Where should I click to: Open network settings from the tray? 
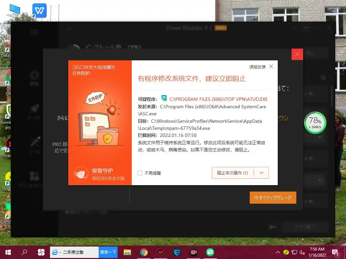294,252
